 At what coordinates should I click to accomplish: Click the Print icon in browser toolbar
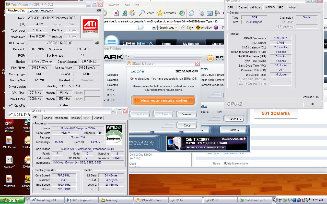click(x=202, y=13)
